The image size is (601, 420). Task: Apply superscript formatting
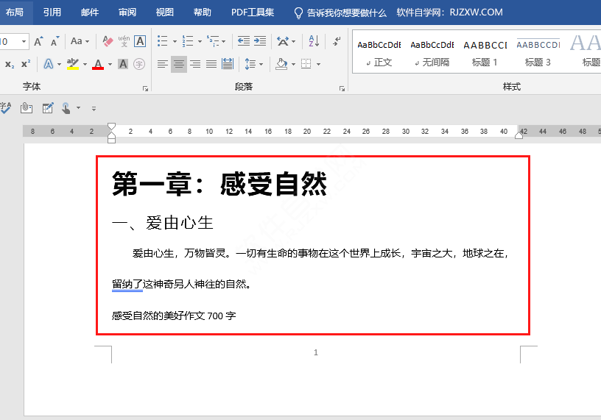pos(26,64)
